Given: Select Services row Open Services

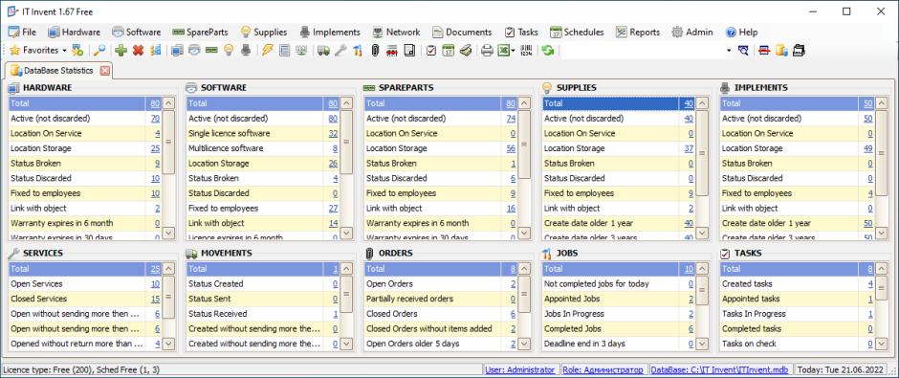Looking at the screenshot, I should 85,284.
